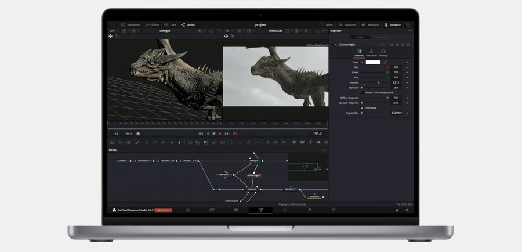Click the Specular Response value field 0.17
This screenshot has width=522, height=252.
pos(396,103)
